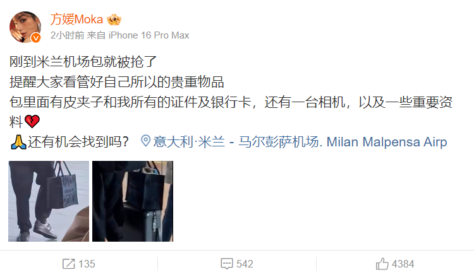Click the iPhone 16 Pro Max source
This screenshot has height=277, width=474.
click(x=149, y=35)
